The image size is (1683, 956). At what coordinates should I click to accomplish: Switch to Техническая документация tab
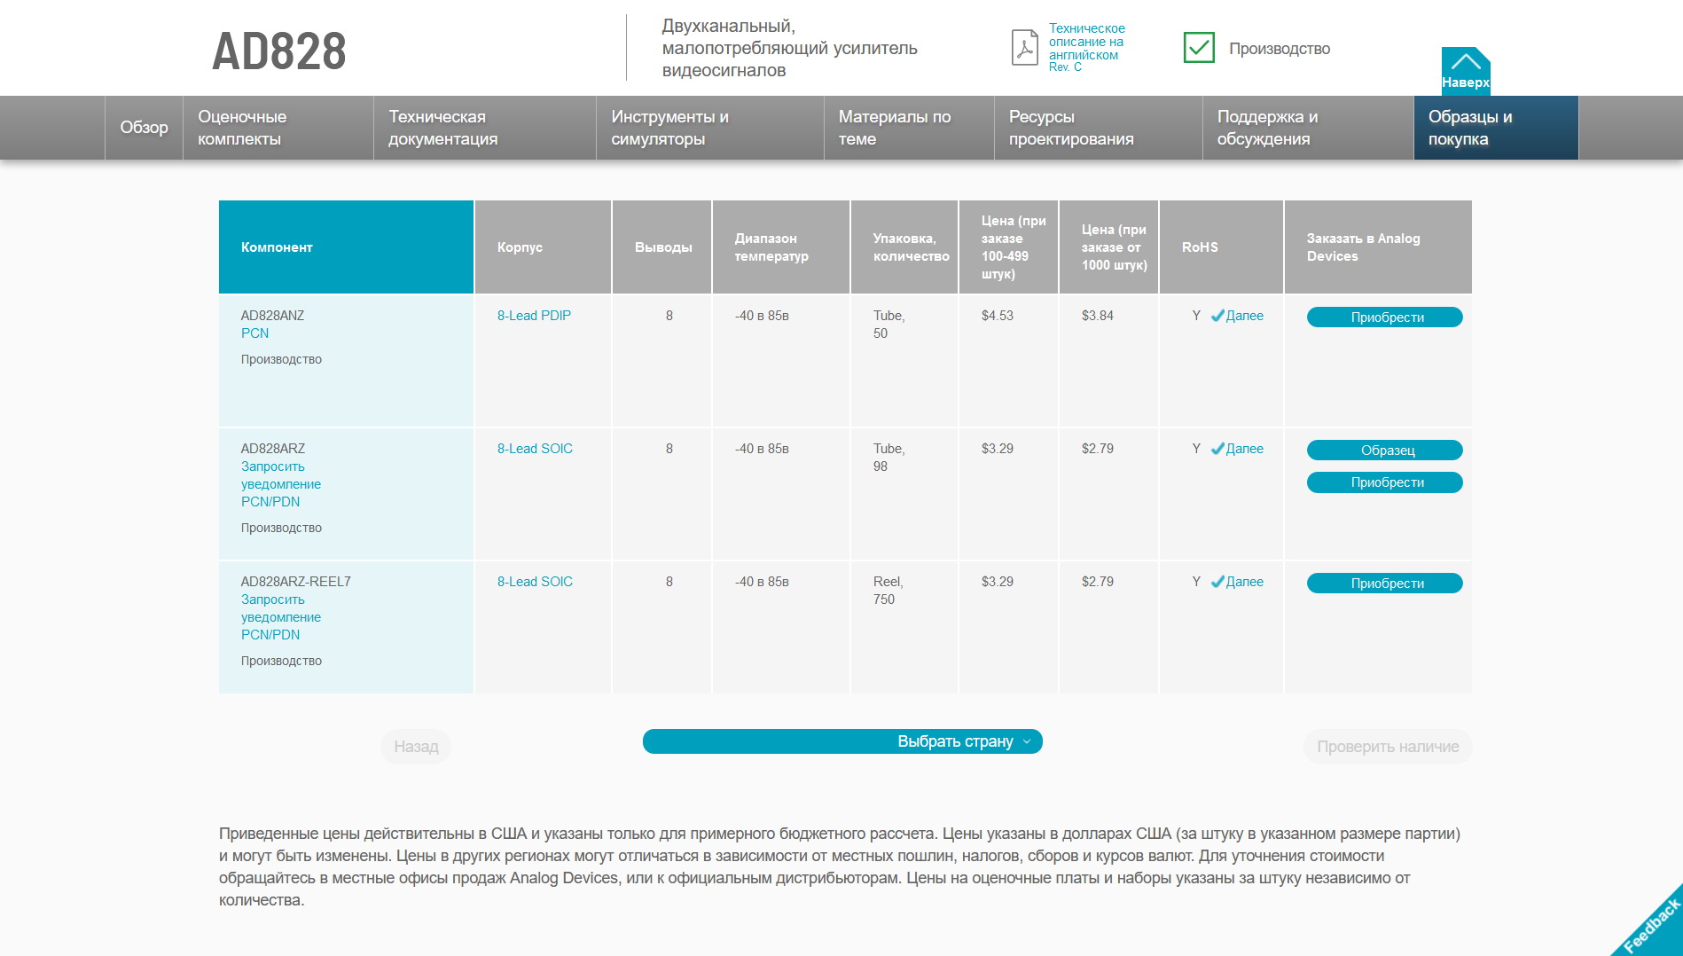[485, 128]
